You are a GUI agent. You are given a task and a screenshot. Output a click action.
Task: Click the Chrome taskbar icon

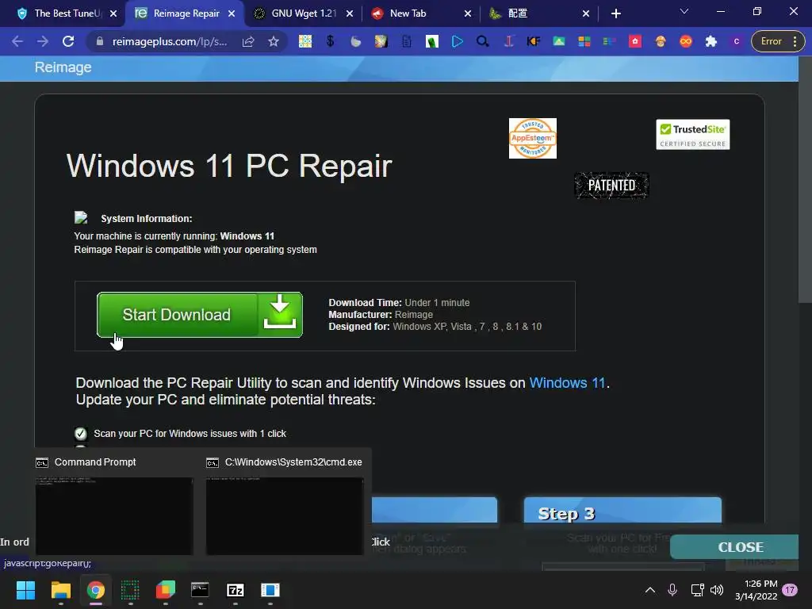(x=96, y=590)
